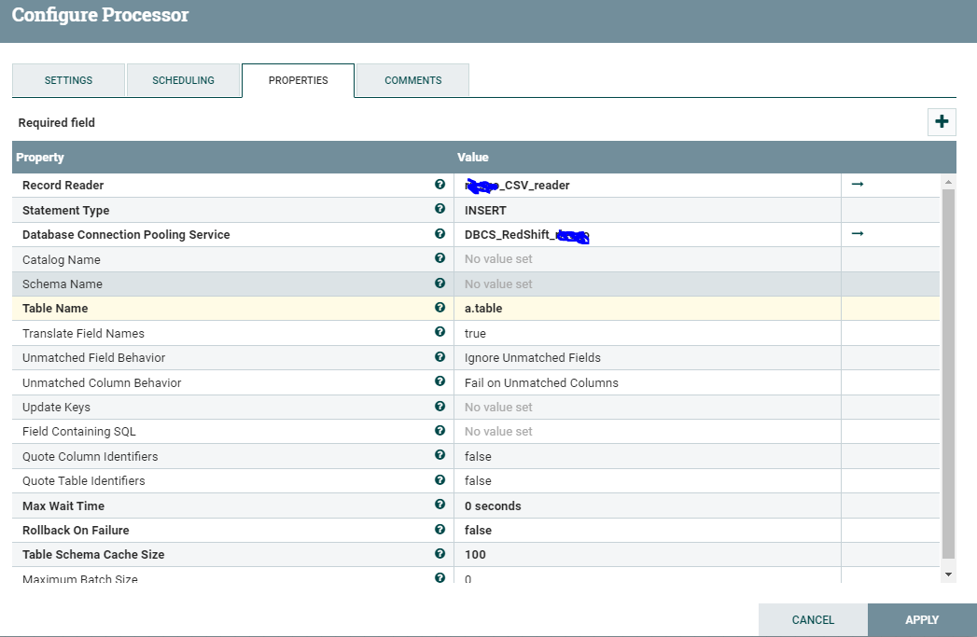Click the help icon beside Max Wait Time

[440, 505]
